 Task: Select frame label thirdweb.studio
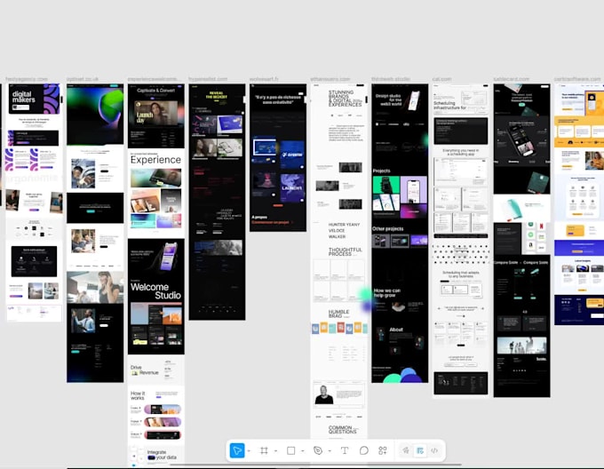(x=391, y=79)
